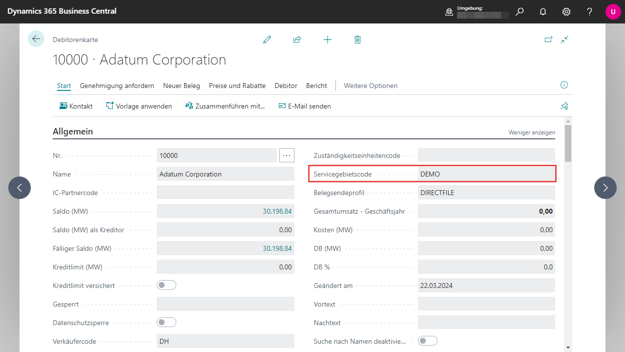Image resolution: width=625 pixels, height=352 pixels.
Task: Click the share icon in header
Action: point(297,40)
